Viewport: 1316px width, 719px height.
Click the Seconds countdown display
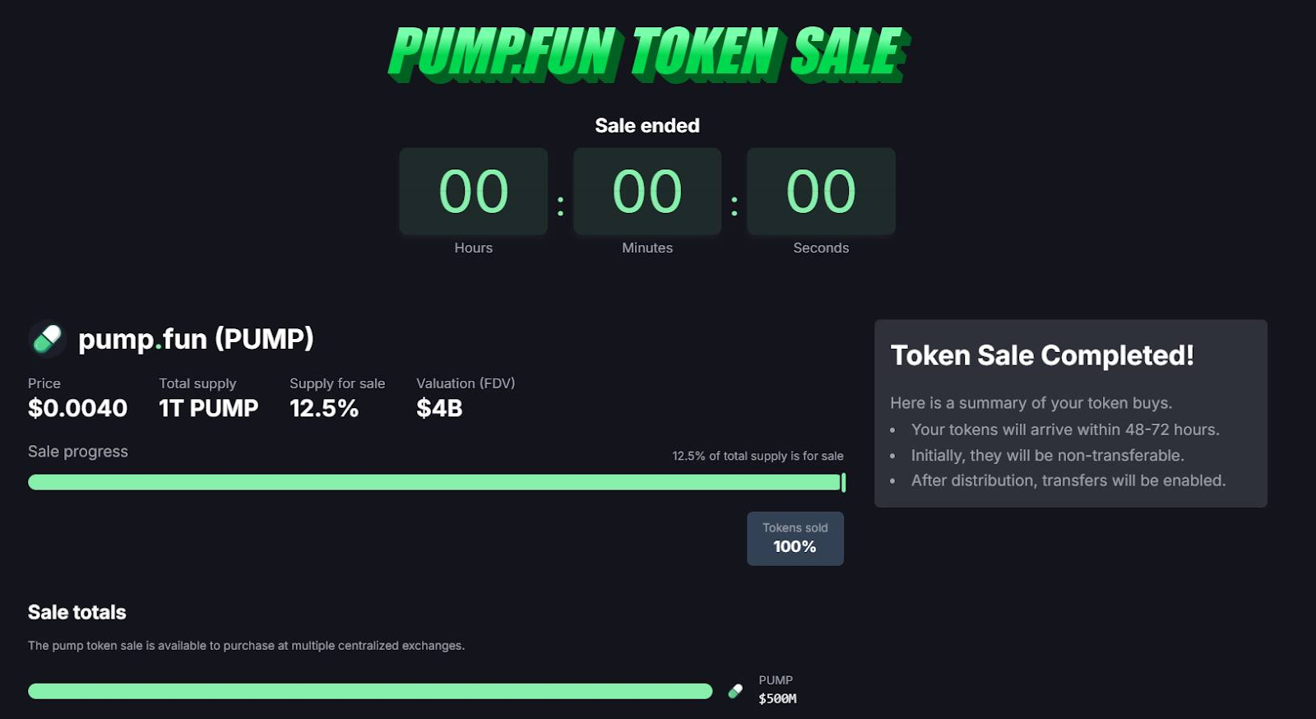pos(820,191)
